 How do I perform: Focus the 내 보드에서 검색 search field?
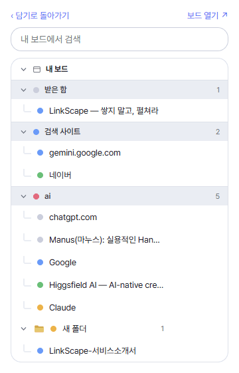[x=119, y=39]
